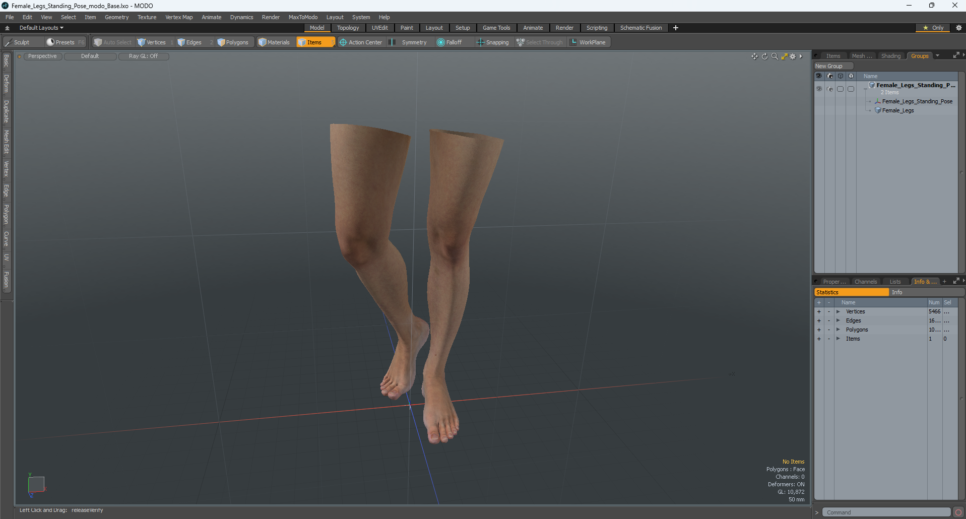
Task: Open the Perspective view type dropdown
Action: click(42, 56)
